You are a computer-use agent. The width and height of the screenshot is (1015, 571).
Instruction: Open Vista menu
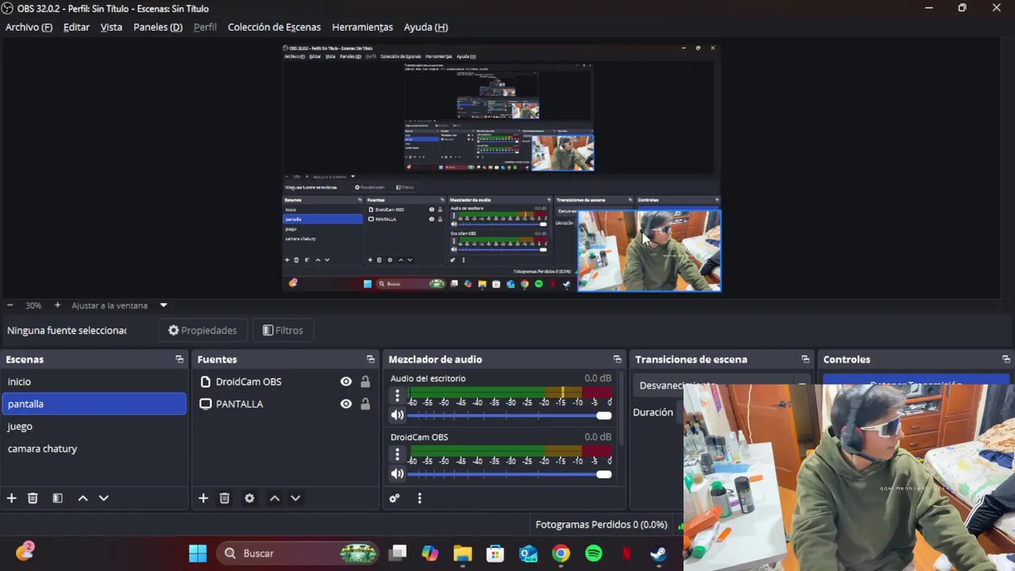point(111,27)
